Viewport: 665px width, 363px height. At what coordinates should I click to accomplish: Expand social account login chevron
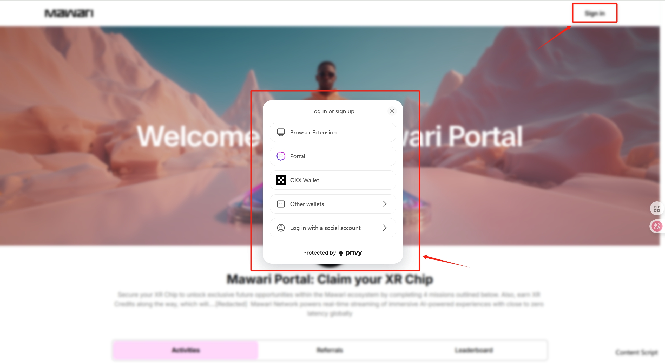pos(385,228)
